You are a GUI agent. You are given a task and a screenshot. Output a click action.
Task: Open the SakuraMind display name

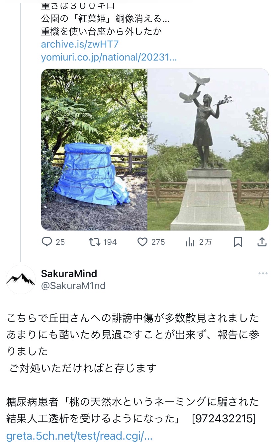pos(69,273)
